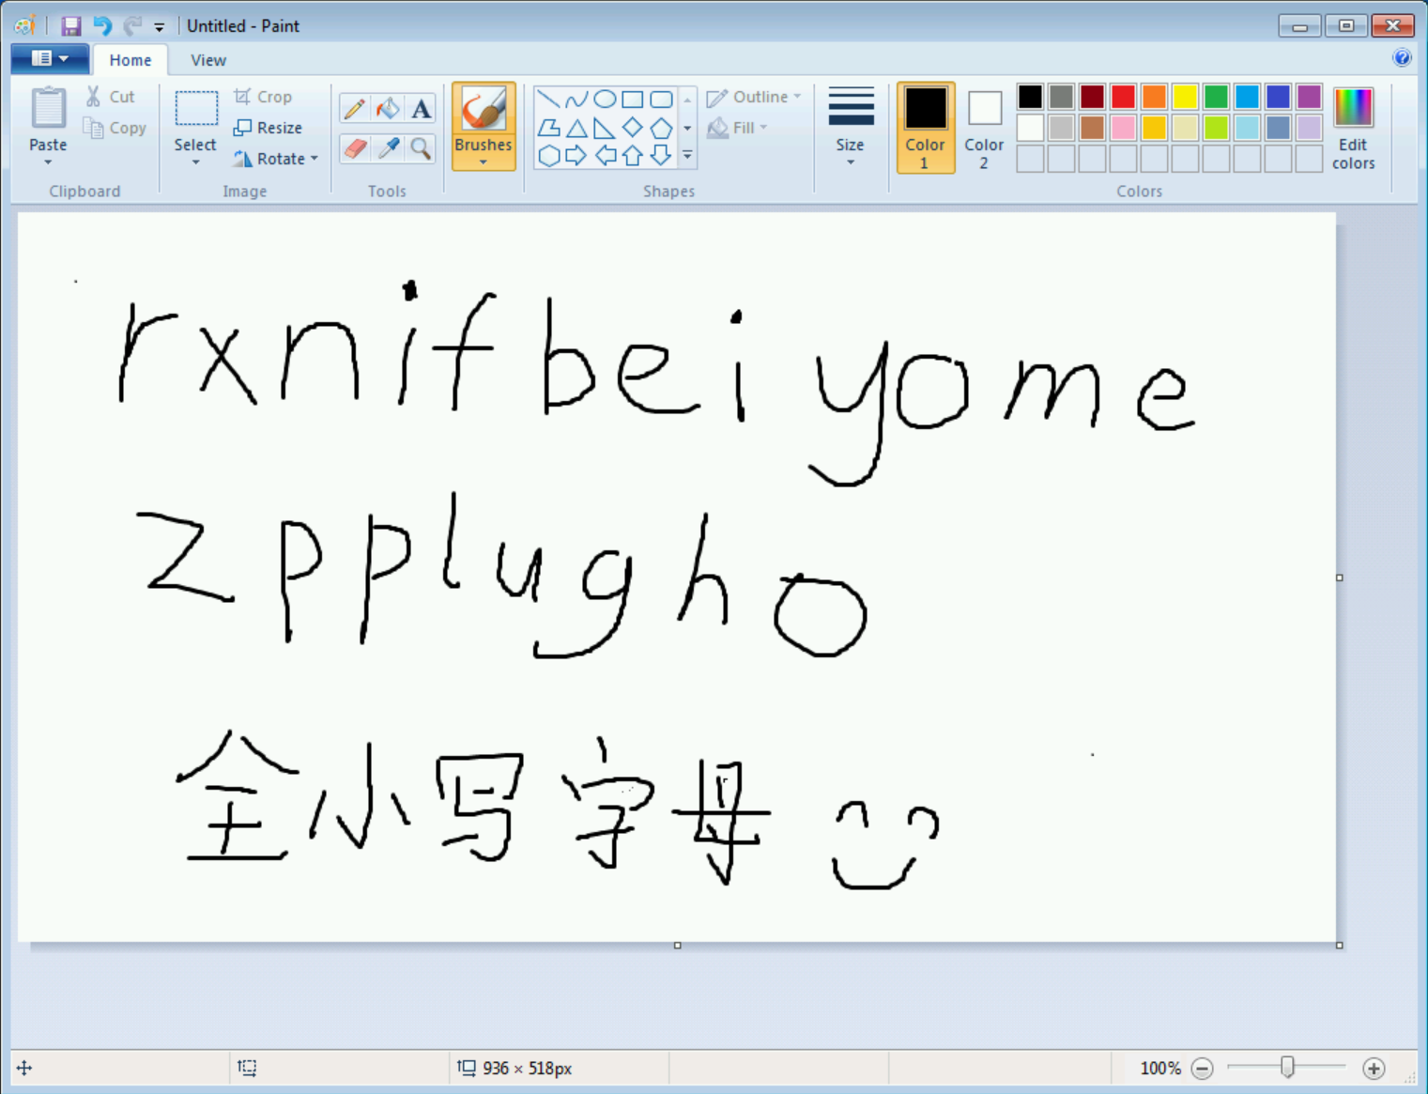The height and width of the screenshot is (1094, 1428).
Task: Click Undo in the quick access toolbar
Action: pyautogui.click(x=101, y=25)
